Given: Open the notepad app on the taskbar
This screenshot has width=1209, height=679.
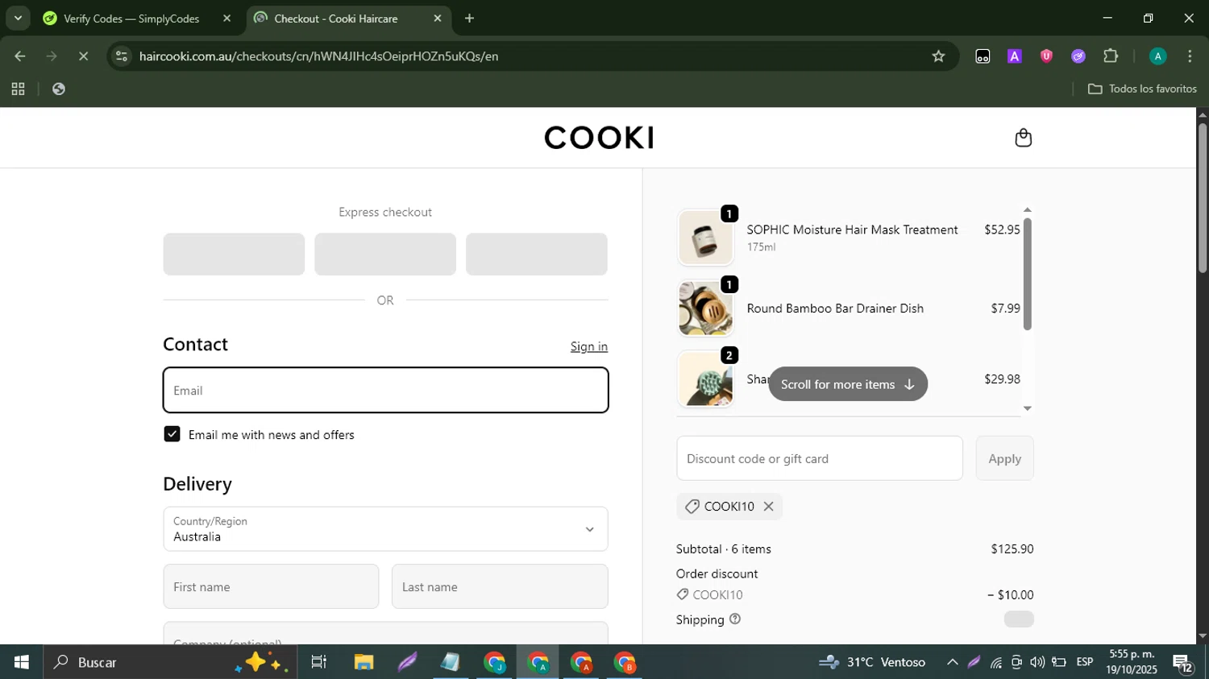Looking at the screenshot, I should click(x=451, y=662).
